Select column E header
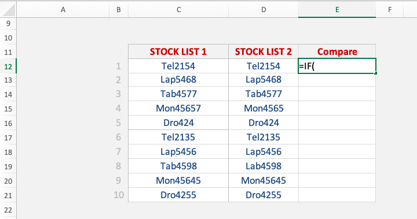 [337, 10]
